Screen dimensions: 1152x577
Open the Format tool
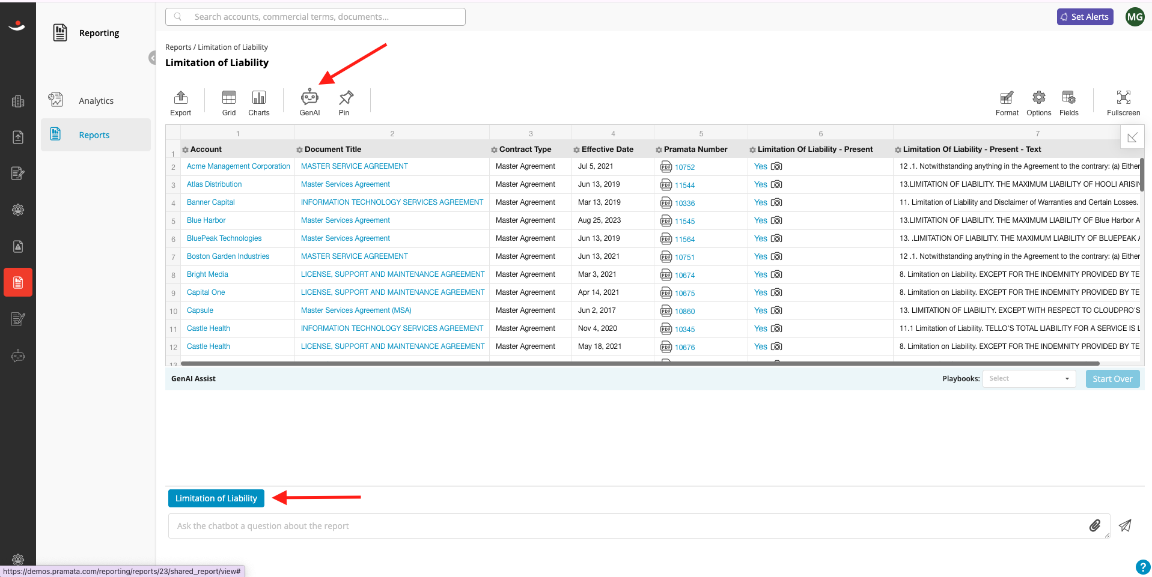tap(1007, 102)
